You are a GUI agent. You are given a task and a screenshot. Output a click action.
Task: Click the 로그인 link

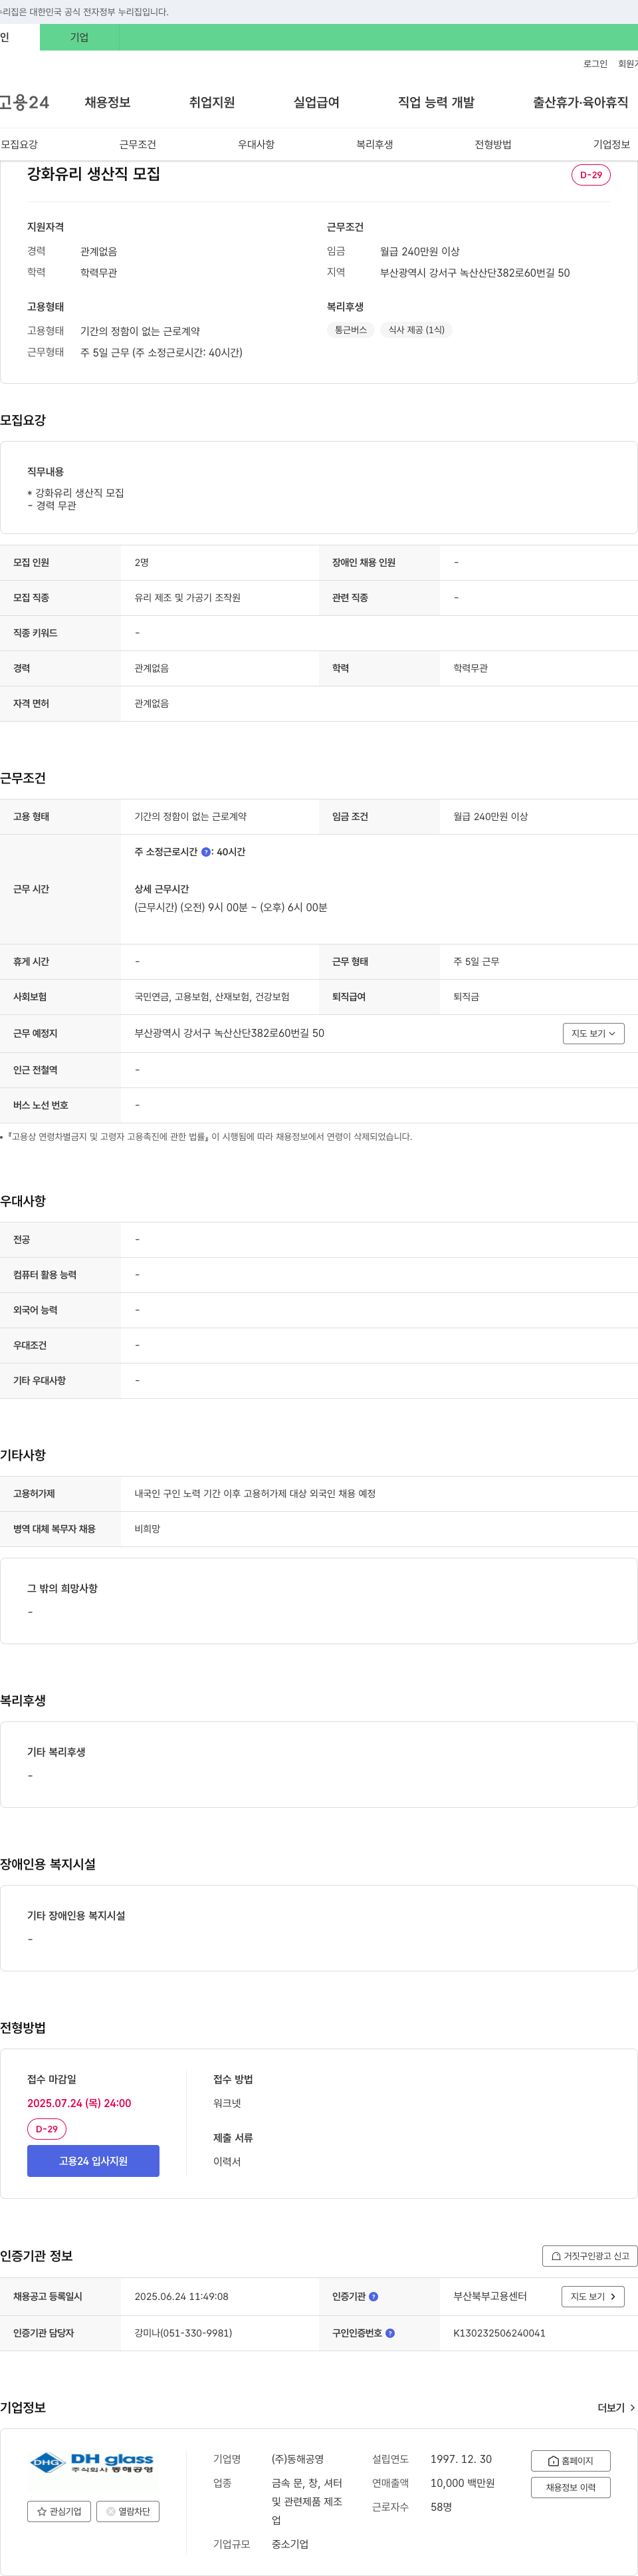(x=595, y=64)
